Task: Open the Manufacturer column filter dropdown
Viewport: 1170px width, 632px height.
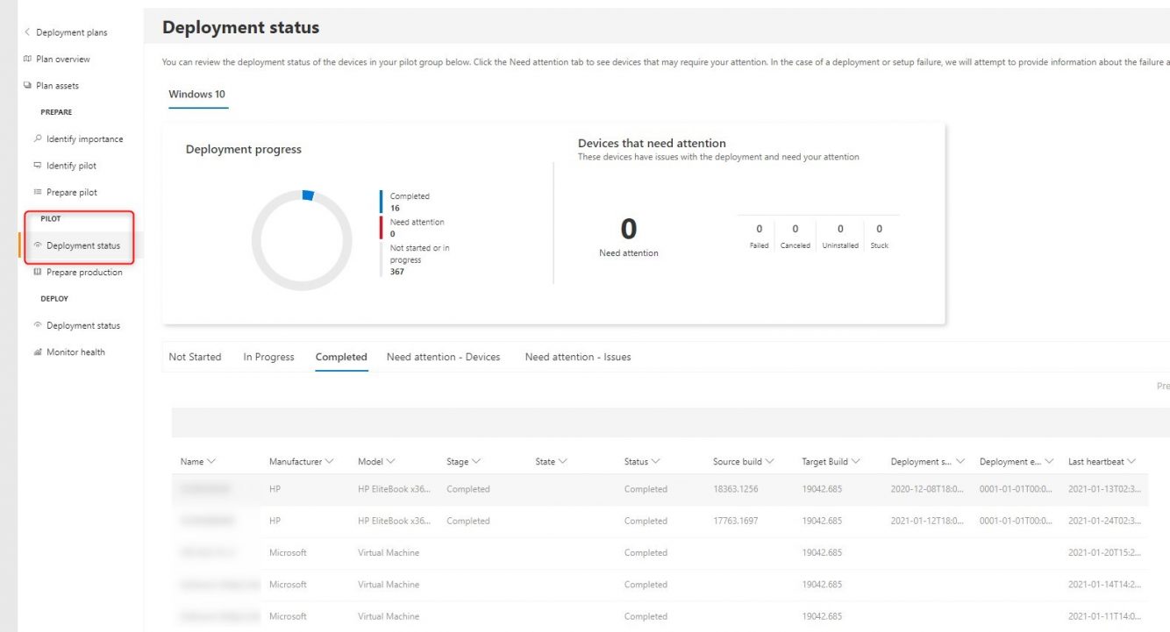Action: coord(330,461)
